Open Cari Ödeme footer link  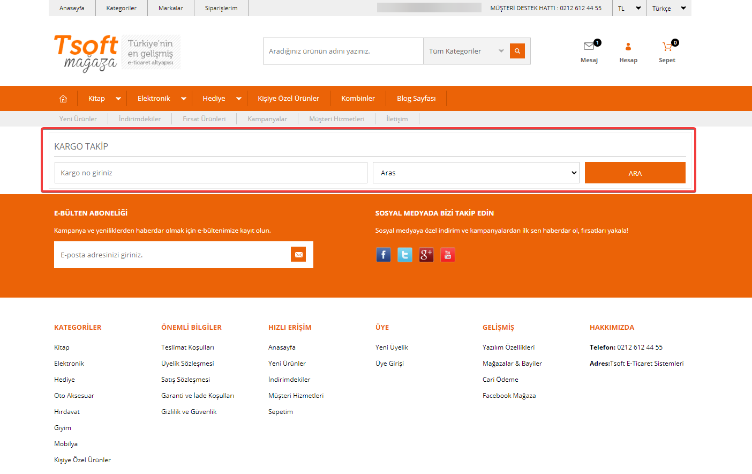coord(500,380)
